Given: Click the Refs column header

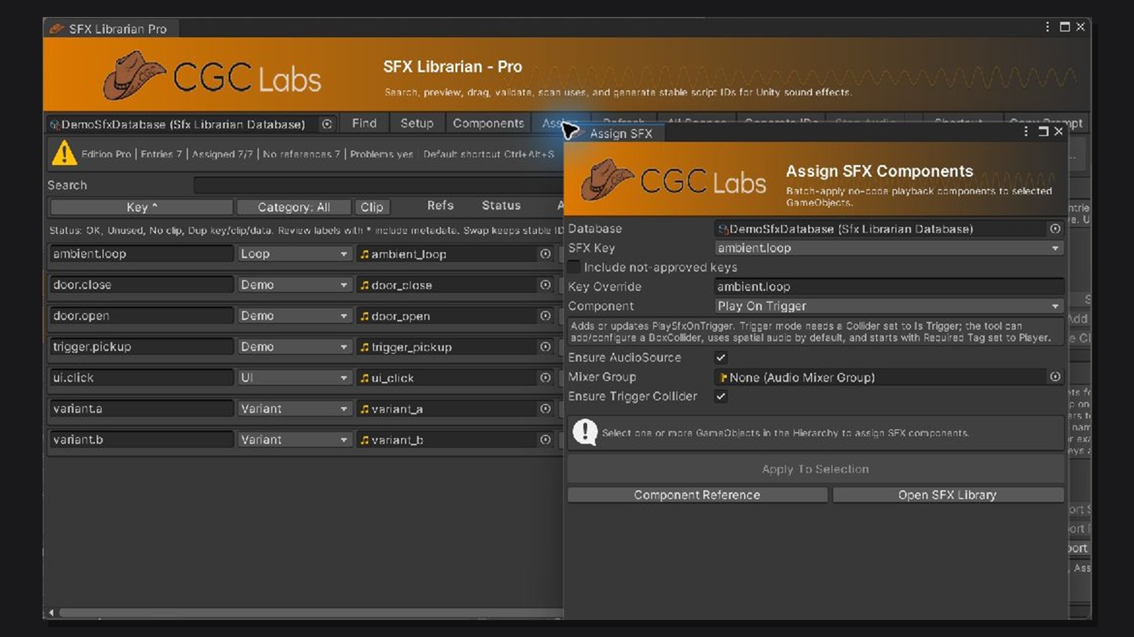Looking at the screenshot, I should 440,205.
